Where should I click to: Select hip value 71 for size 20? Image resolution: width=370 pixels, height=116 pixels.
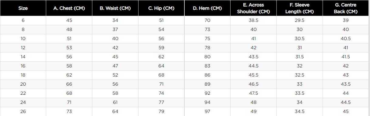pyautogui.click(x=161, y=84)
